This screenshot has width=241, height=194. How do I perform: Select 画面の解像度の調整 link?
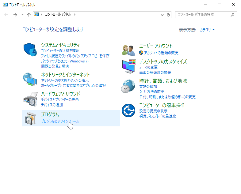pos(155,73)
